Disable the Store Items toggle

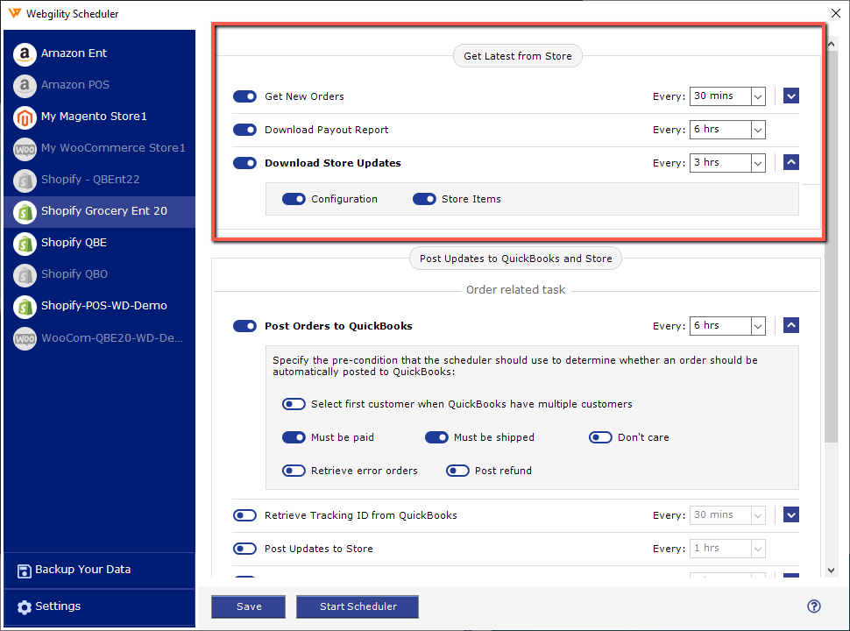click(424, 199)
